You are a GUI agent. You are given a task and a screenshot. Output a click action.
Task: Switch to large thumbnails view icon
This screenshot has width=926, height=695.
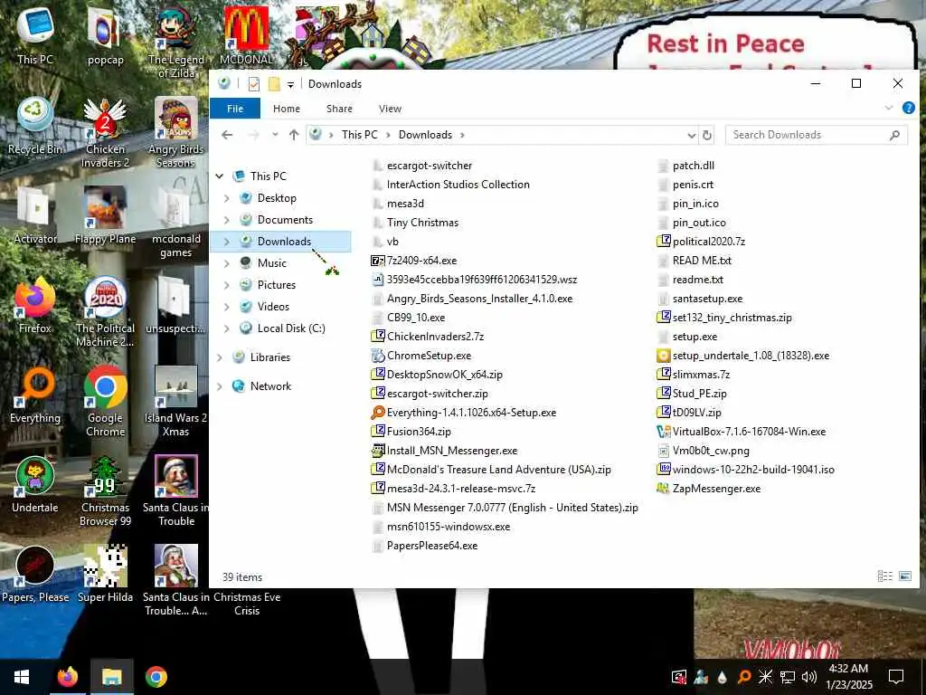[905, 576]
